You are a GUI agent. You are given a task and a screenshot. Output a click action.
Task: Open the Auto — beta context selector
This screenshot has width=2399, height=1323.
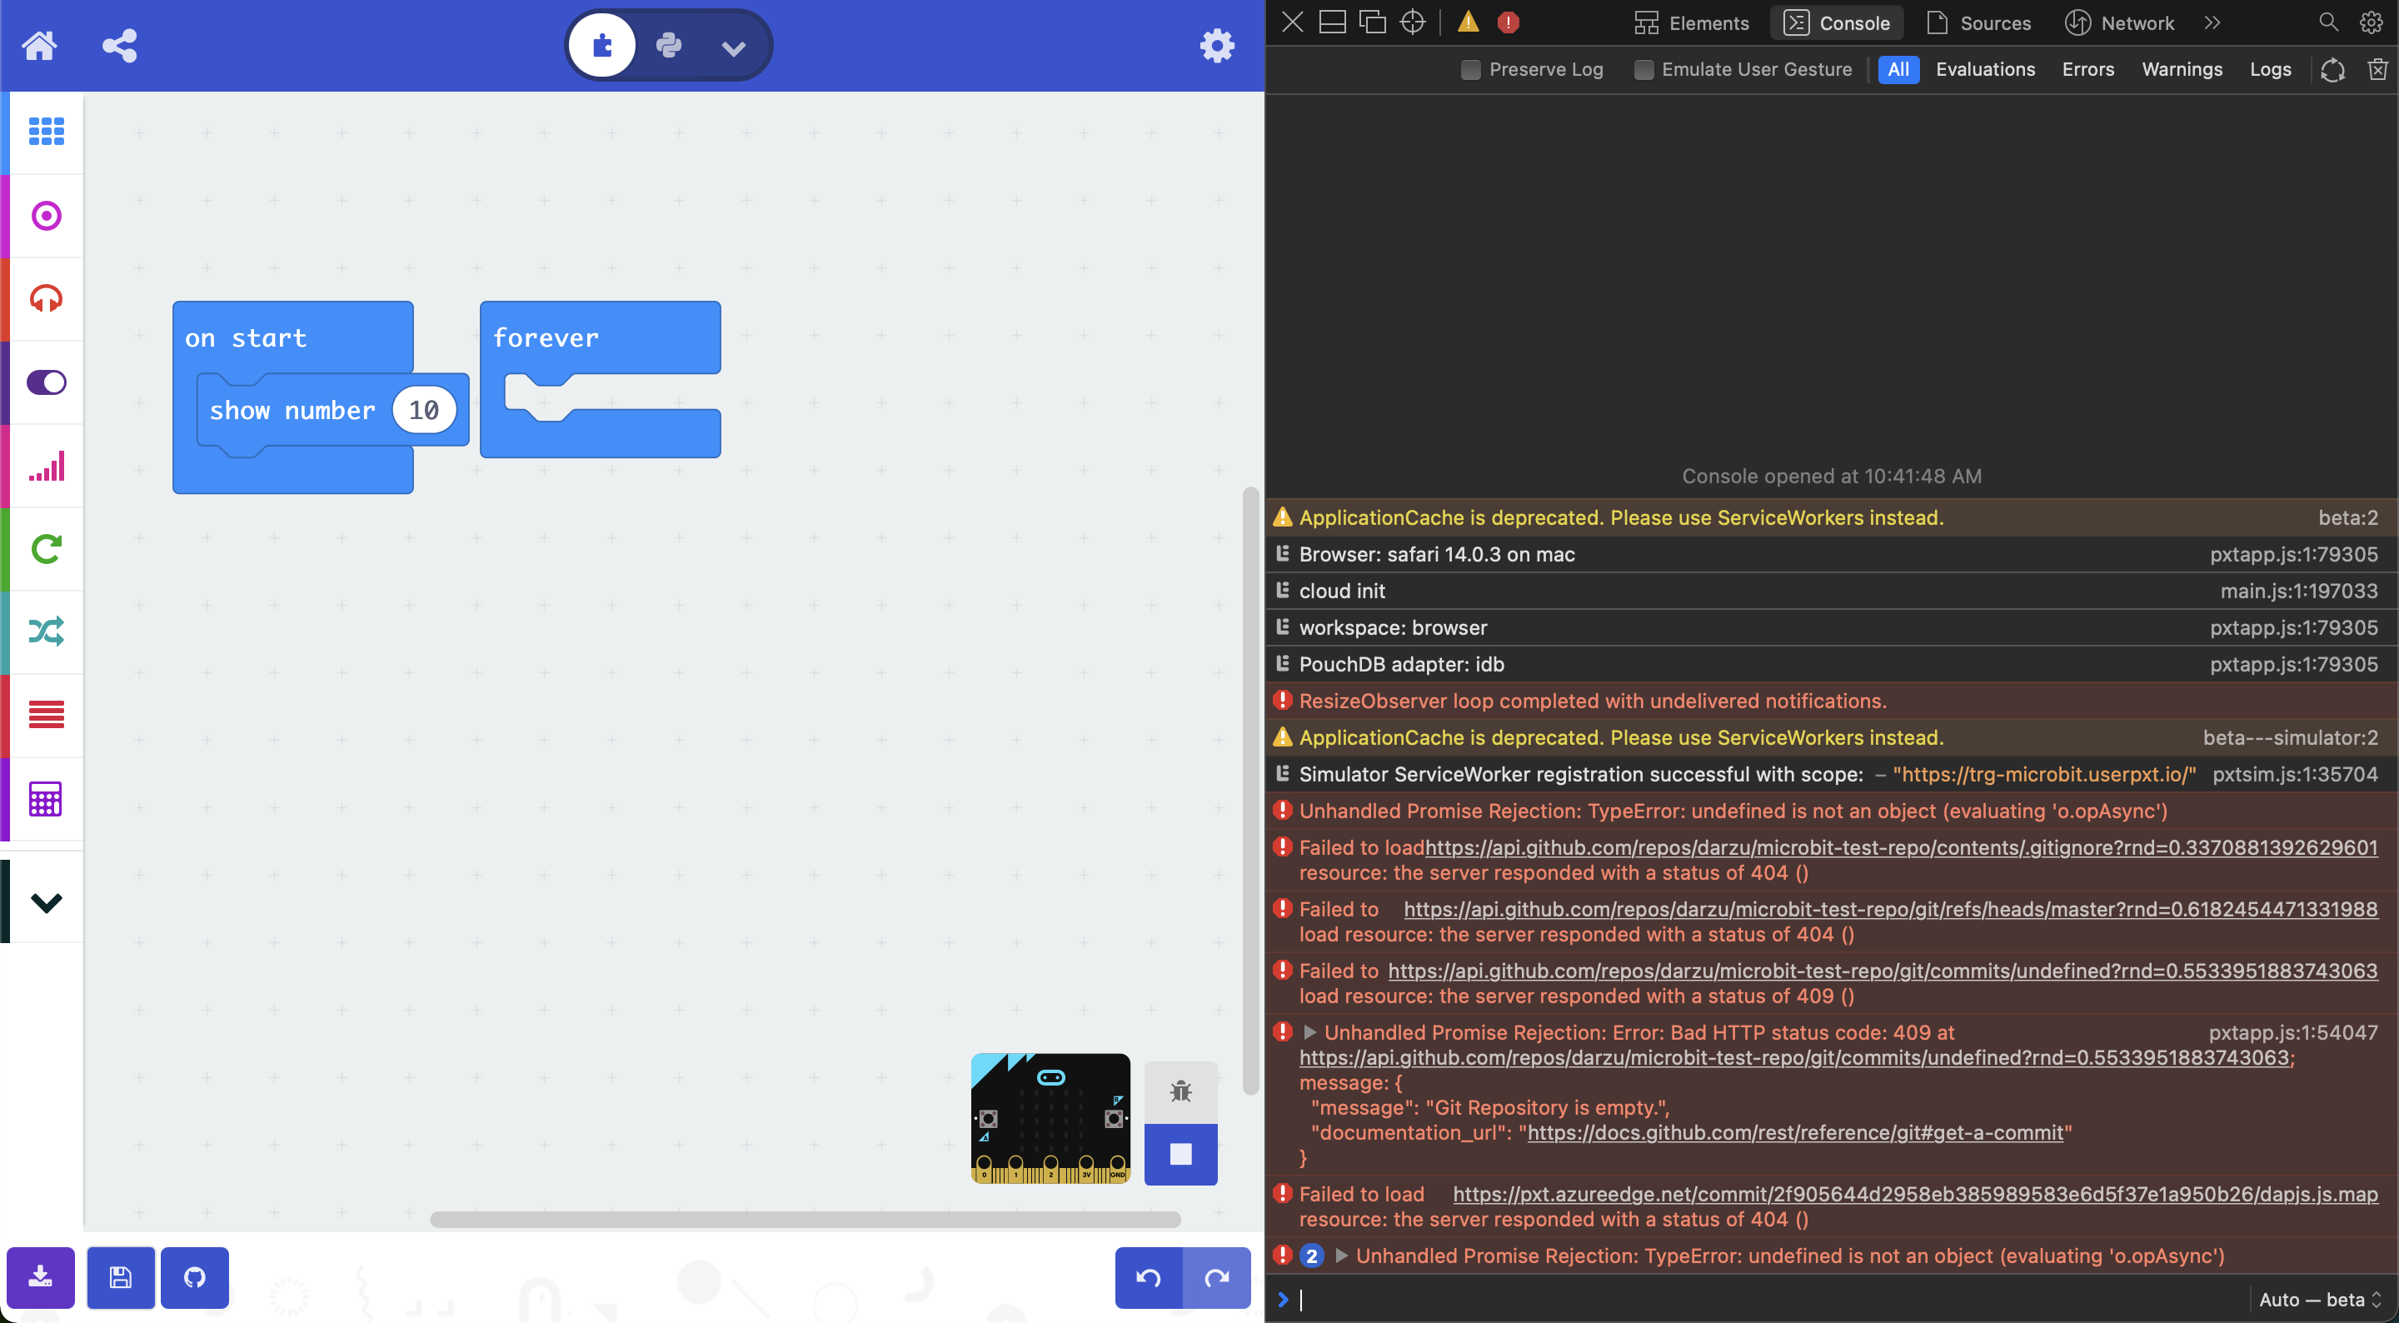2319,1299
